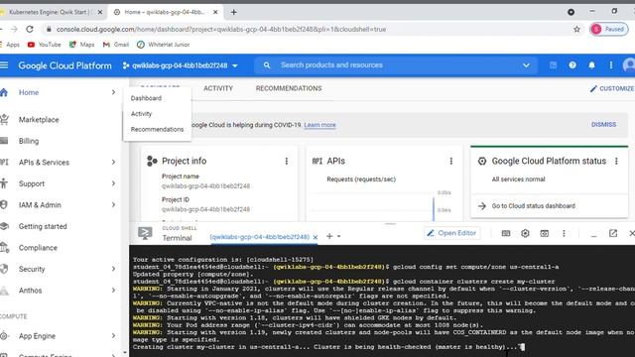Click the Marketplace cart icon
This screenshot has height=357, width=635.
[4, 119]
